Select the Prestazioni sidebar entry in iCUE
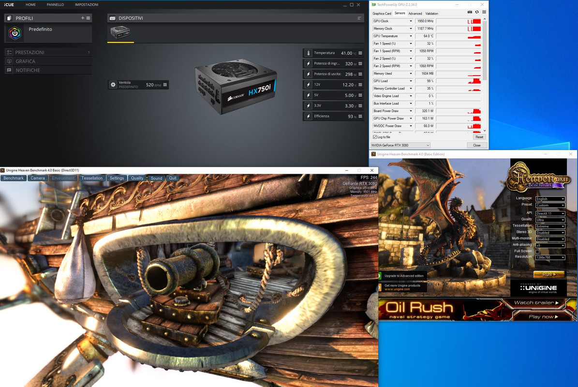This screenshot has height=387, width=578. coord(48,52)
